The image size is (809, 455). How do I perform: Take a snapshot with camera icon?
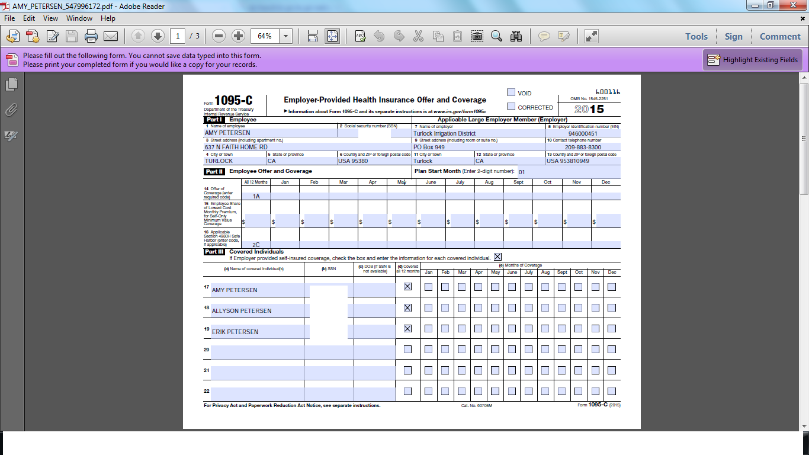pyautogui.click(x=477, y=37)
